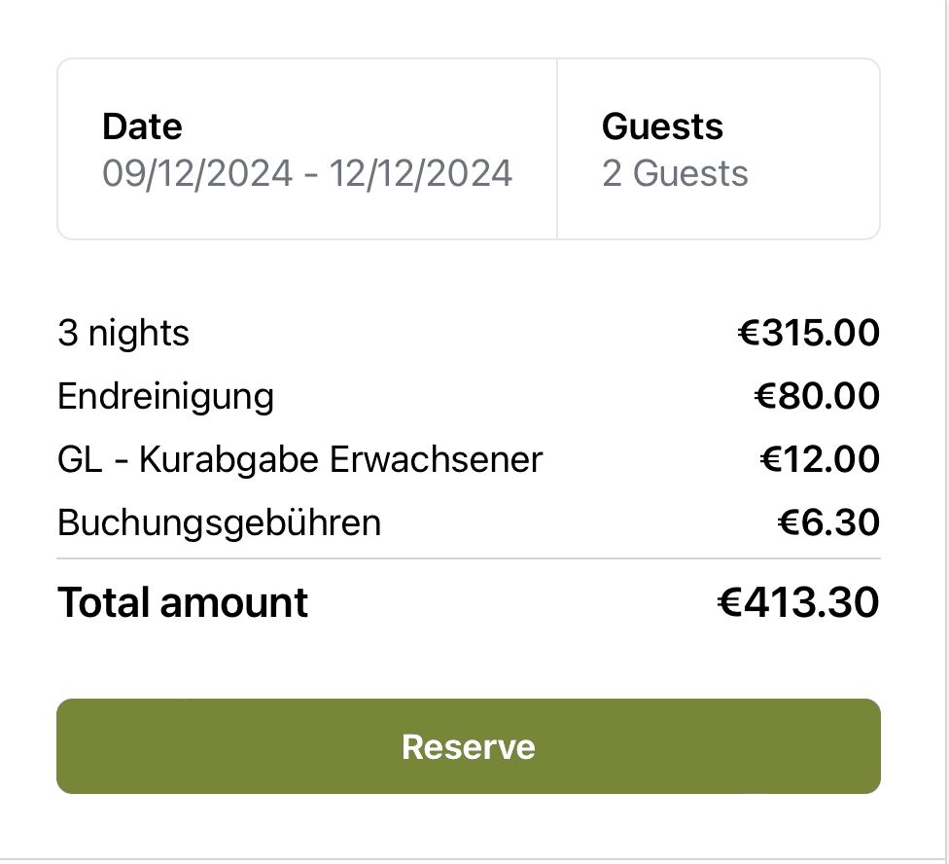Click the €6.30 booking fee amount
The height and width of the screenshot is (864, 949).
[x=828, y=523]
